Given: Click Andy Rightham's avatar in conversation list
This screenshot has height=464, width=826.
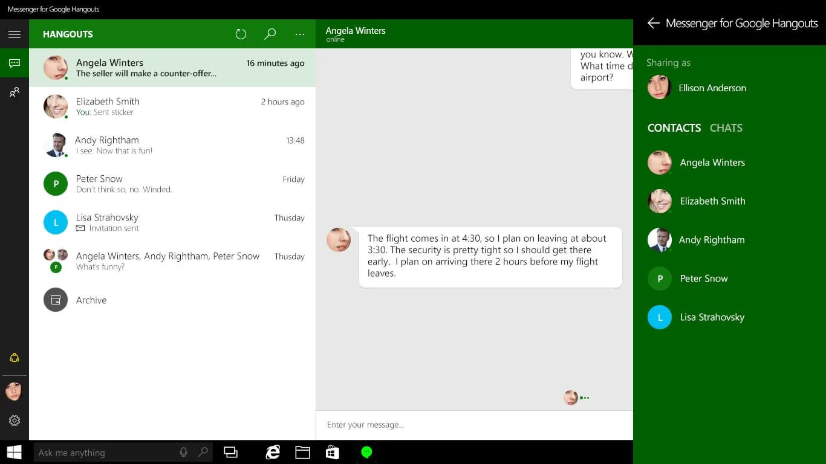Looking at the screenshot, I should point(56,145).
